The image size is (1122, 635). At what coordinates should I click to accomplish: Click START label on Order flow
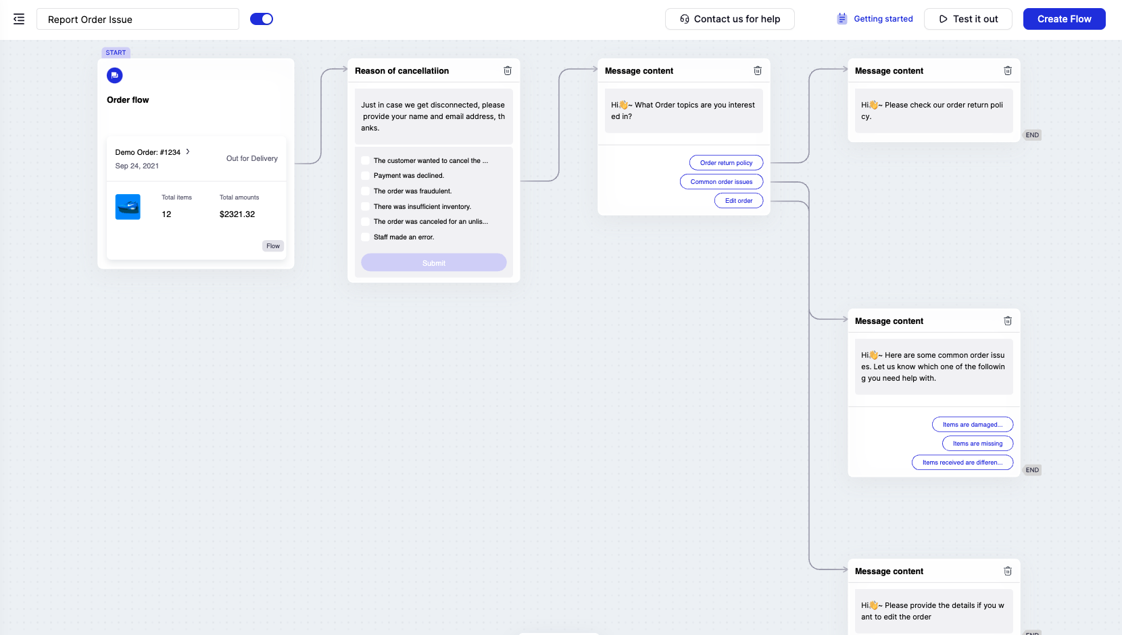pos(116,53)
